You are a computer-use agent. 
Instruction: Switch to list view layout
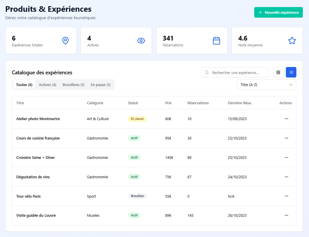click(x=291, y=72)
